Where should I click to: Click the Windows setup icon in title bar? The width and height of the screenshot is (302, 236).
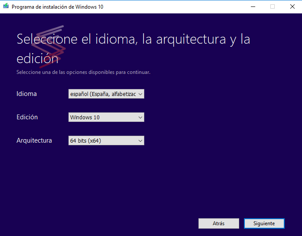[6, 6]
